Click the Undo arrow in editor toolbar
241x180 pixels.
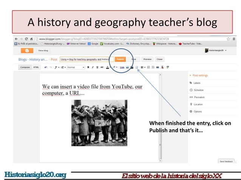click(46, 67)
